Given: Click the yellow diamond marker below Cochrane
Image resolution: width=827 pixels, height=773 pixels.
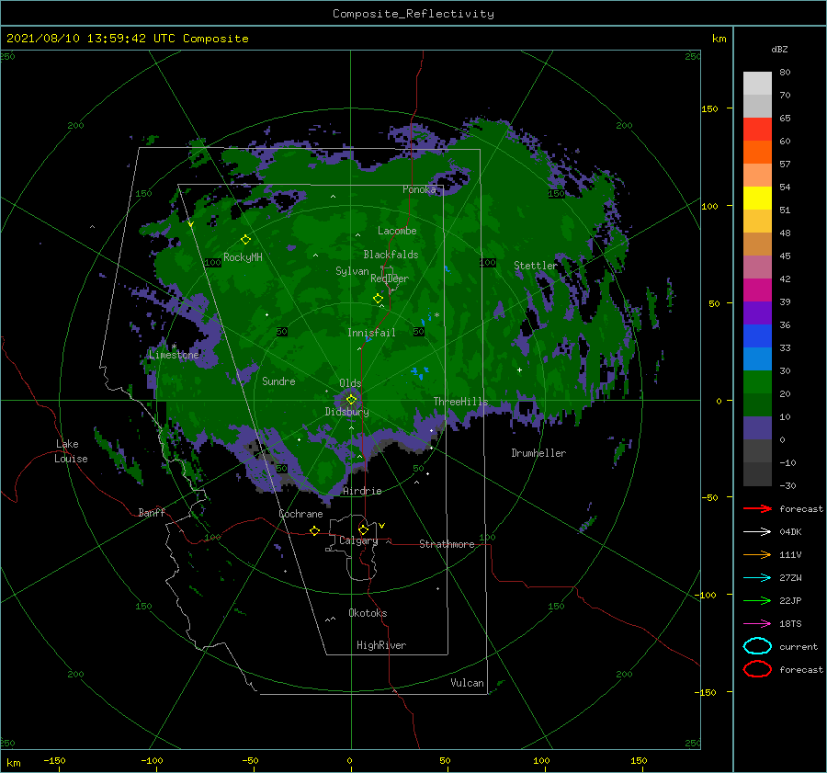Looking at the screenshot, I should [314, 530].
